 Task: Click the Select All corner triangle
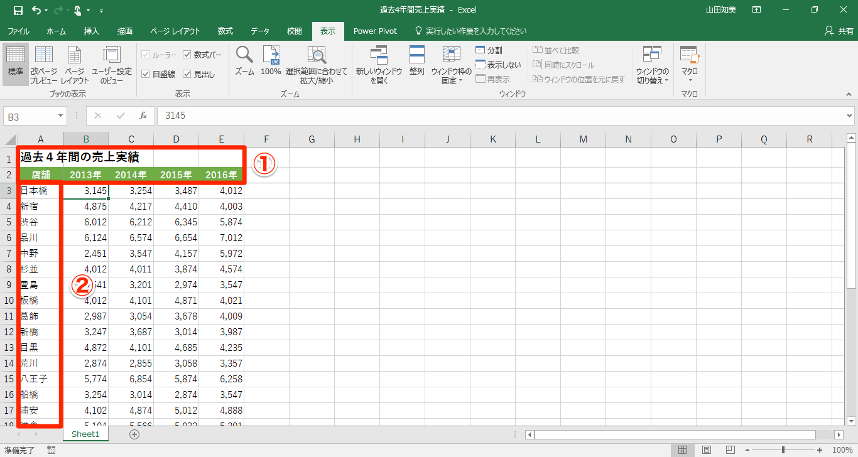point(9,139)
